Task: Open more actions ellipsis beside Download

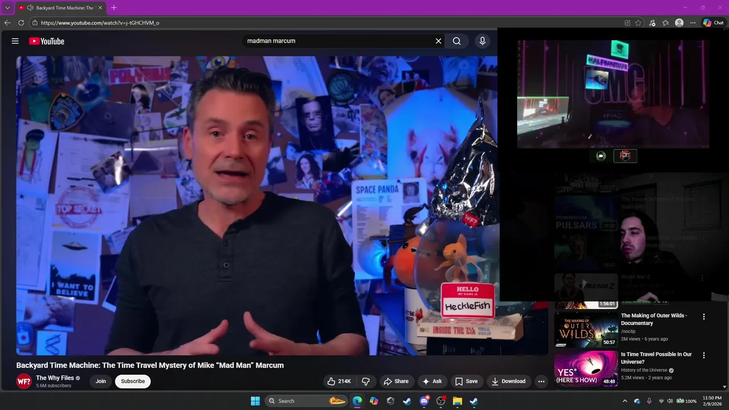Action: click(542, 382)
